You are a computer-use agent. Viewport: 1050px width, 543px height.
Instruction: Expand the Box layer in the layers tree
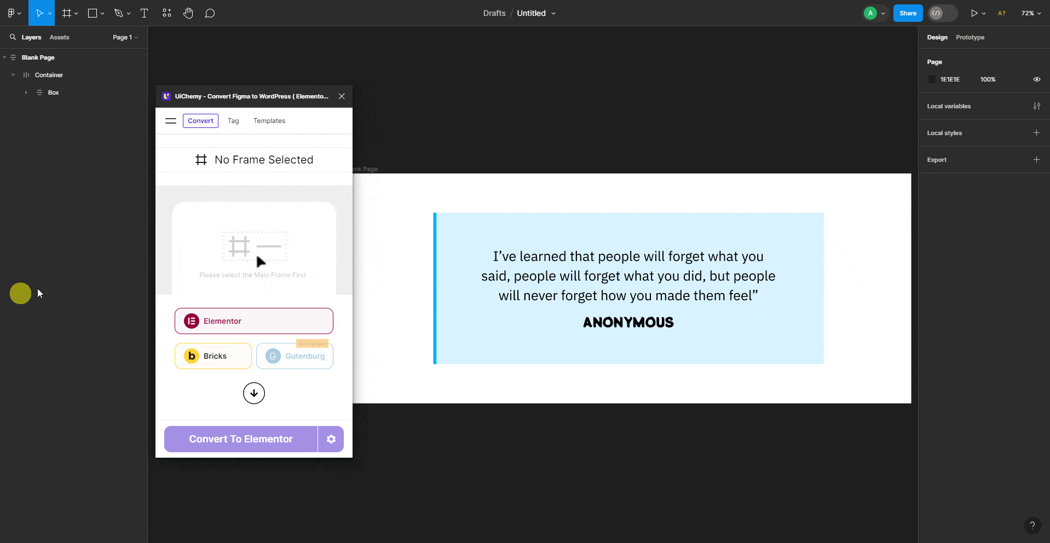pos(26,92)
